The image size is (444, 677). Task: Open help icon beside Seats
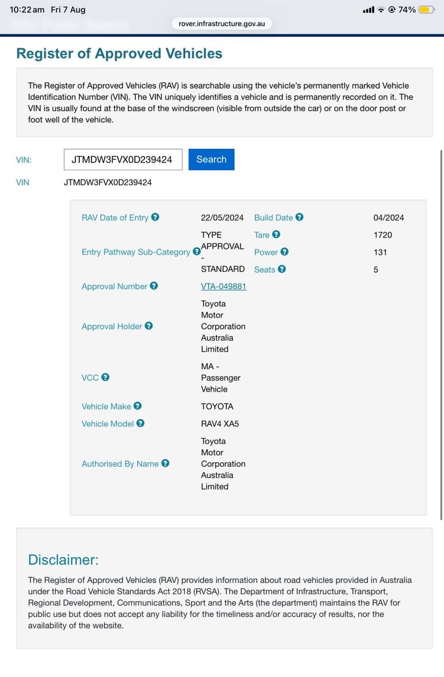tap(282, 269)
